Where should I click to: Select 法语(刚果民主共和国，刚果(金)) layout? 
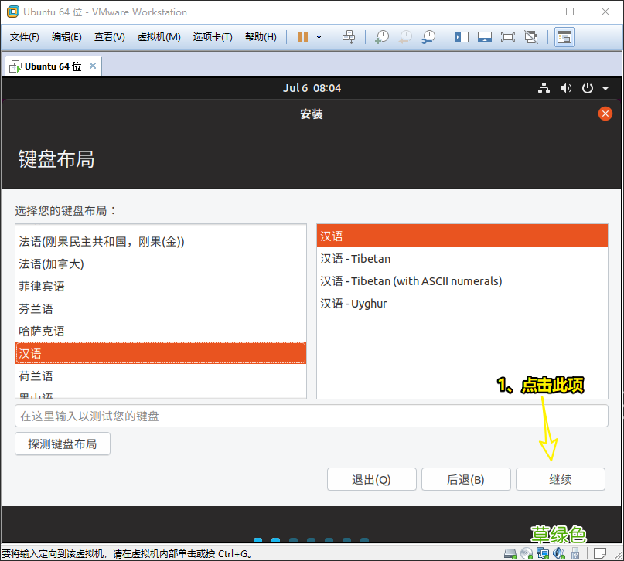click(161, 241)
